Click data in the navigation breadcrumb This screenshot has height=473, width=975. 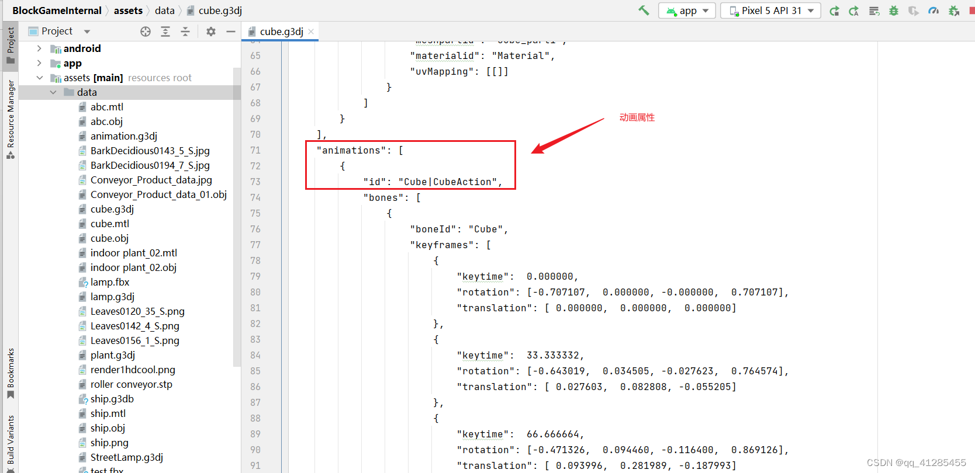point(165,11)
